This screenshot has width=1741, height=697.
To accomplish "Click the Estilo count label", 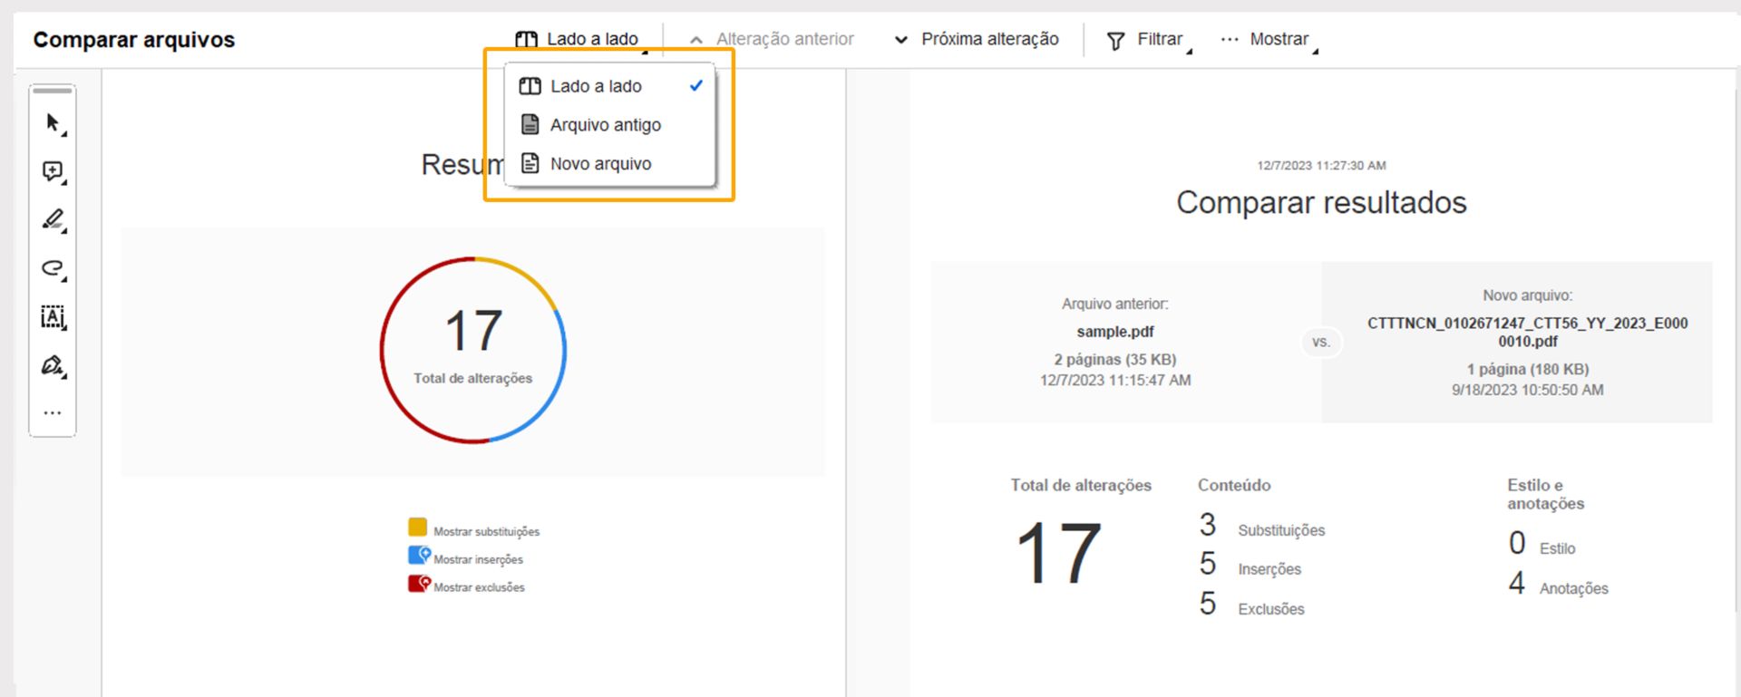I will pyautogui.click(x=1558, y=548).
